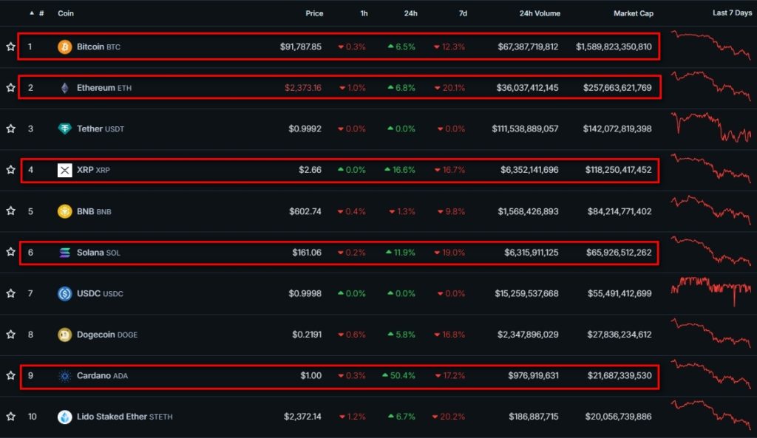Click the Bitcoin BTC coin logo

coord(65,46)
